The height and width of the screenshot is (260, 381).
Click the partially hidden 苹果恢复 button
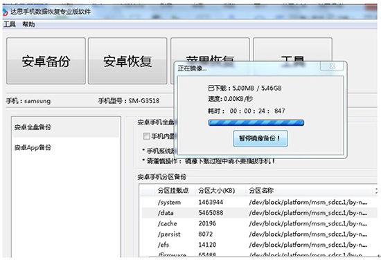tap(210, 50)
